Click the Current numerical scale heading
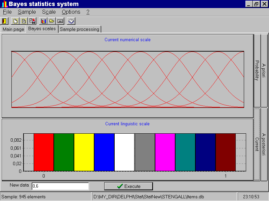 [128, 40]
